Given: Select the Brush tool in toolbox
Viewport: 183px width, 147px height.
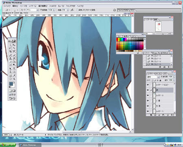Looking at the screenshot, I should [14, 55].
